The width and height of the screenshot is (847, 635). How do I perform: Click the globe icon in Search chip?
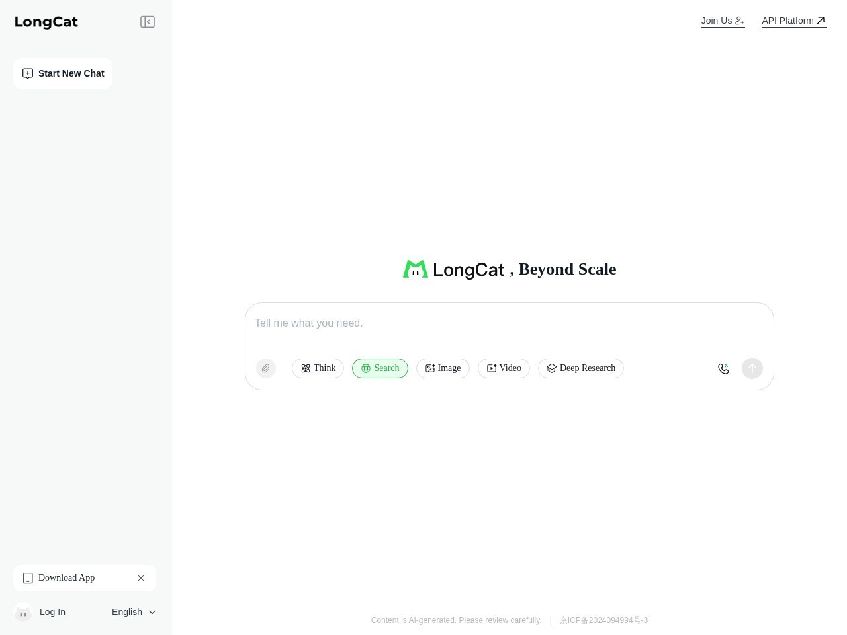coord(366,368)
